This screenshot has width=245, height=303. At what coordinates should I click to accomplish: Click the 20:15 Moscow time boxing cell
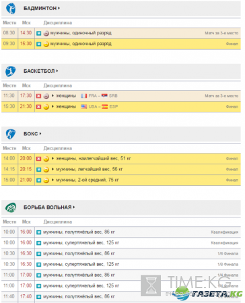tap(26, 169)
